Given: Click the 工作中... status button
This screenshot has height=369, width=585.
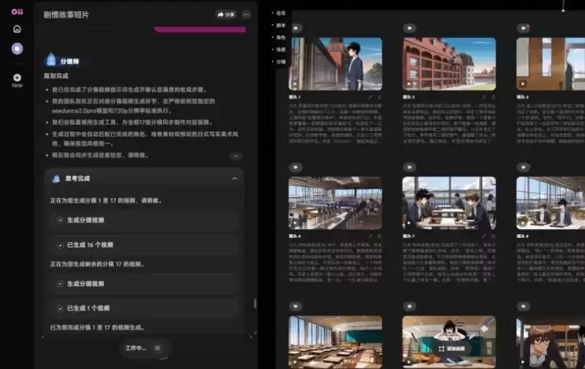Looking at the screenshot, I should pyautogui.click(x=145, y=348).
